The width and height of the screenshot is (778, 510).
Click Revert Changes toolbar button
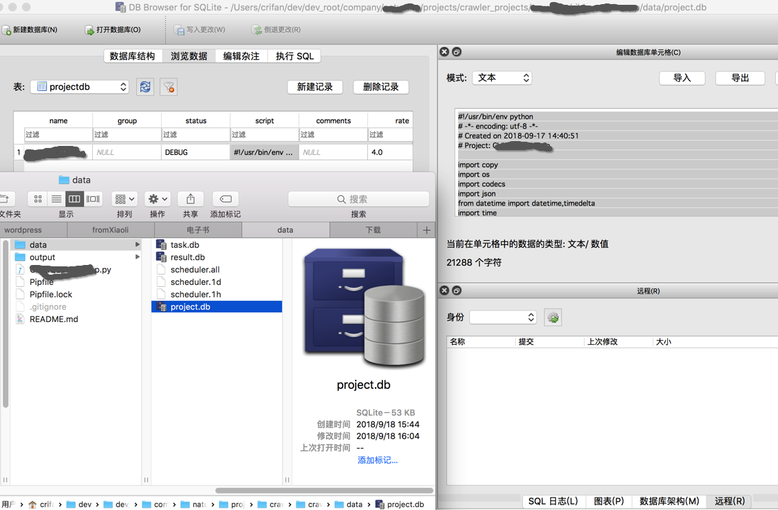click(x=277, y=30)
